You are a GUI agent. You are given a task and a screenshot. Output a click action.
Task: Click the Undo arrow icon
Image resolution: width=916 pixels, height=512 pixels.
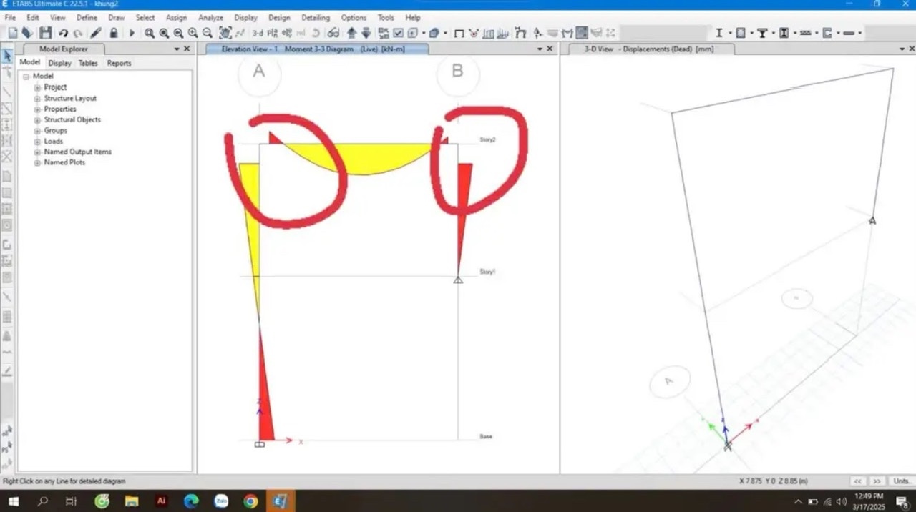(x=63, y=33)
